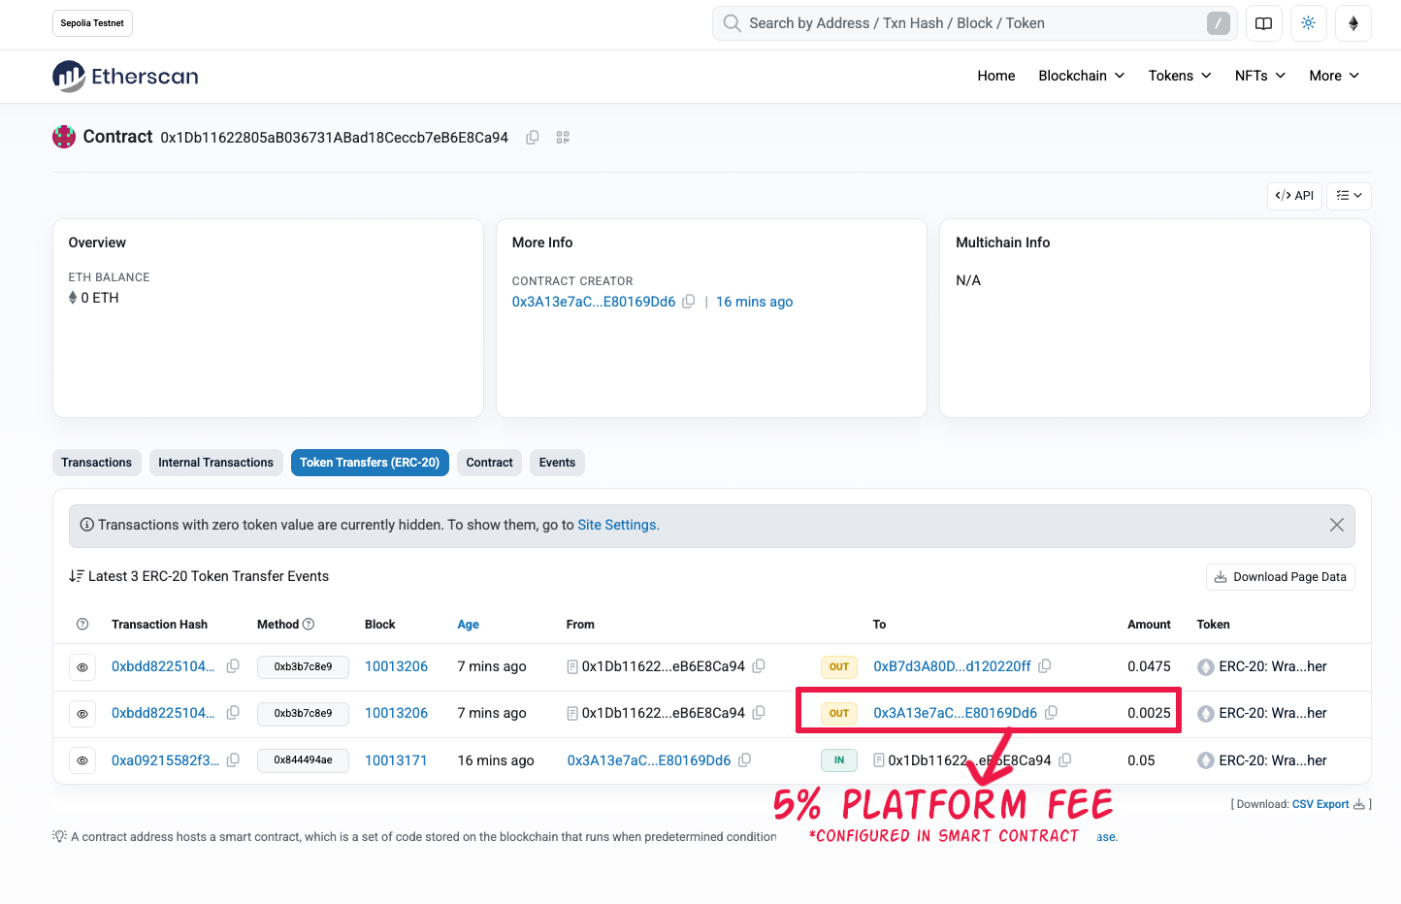Screen dimensions: 1401x904
Task: Open contract creator 0x3A13e7aC...E80169Dd6 link
Action: pos(594,302)
